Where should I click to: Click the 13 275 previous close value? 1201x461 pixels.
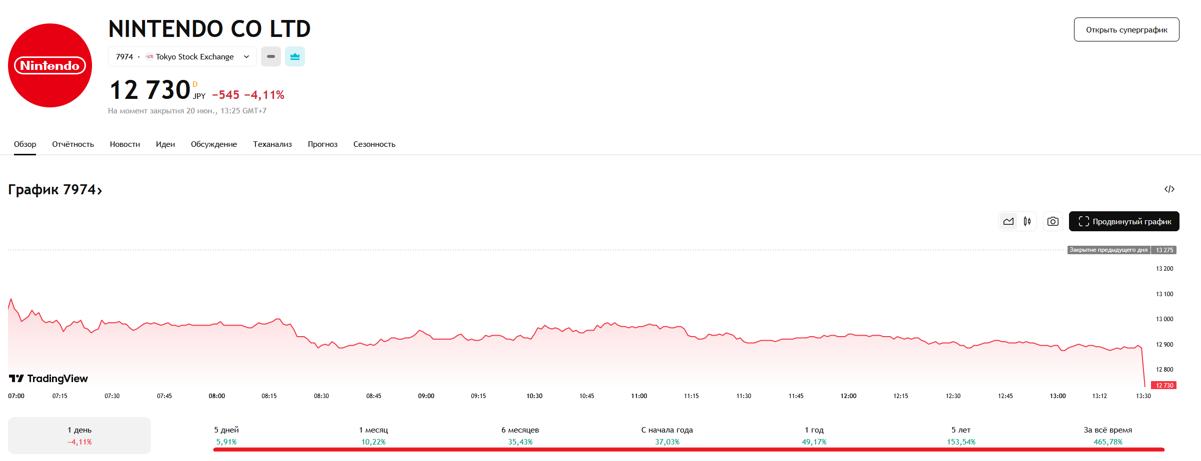tap(1164, 250)
